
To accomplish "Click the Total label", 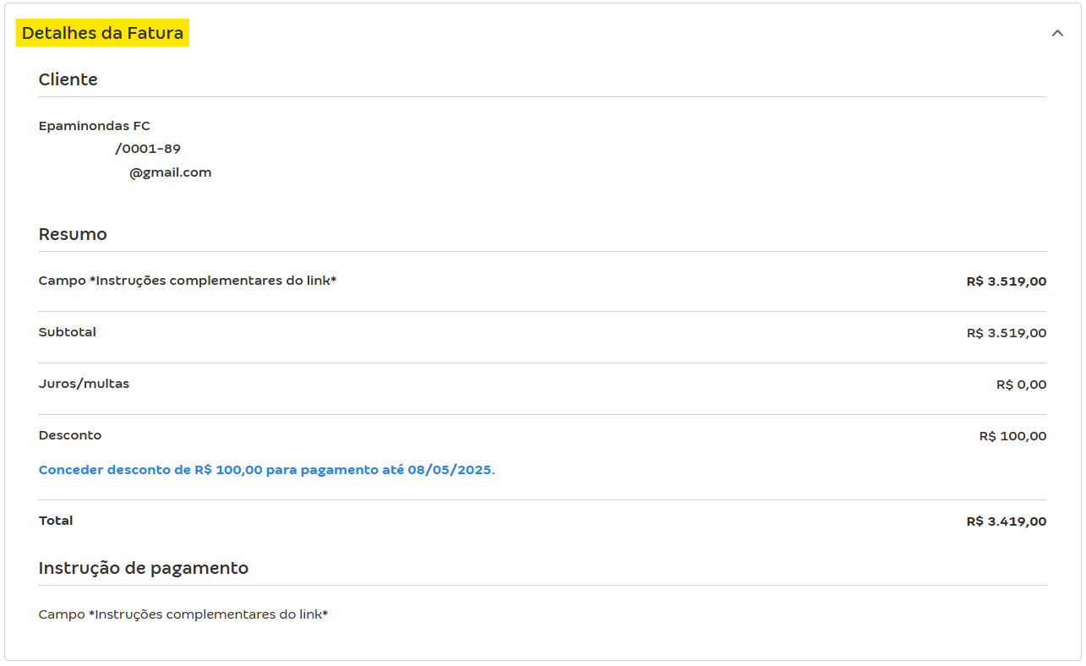I will tap(56, 521).
